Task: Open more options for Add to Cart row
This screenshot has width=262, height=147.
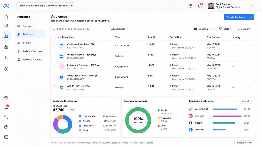Action: 249,88
